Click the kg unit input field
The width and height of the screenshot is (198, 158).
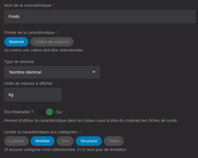click(33, 95)
